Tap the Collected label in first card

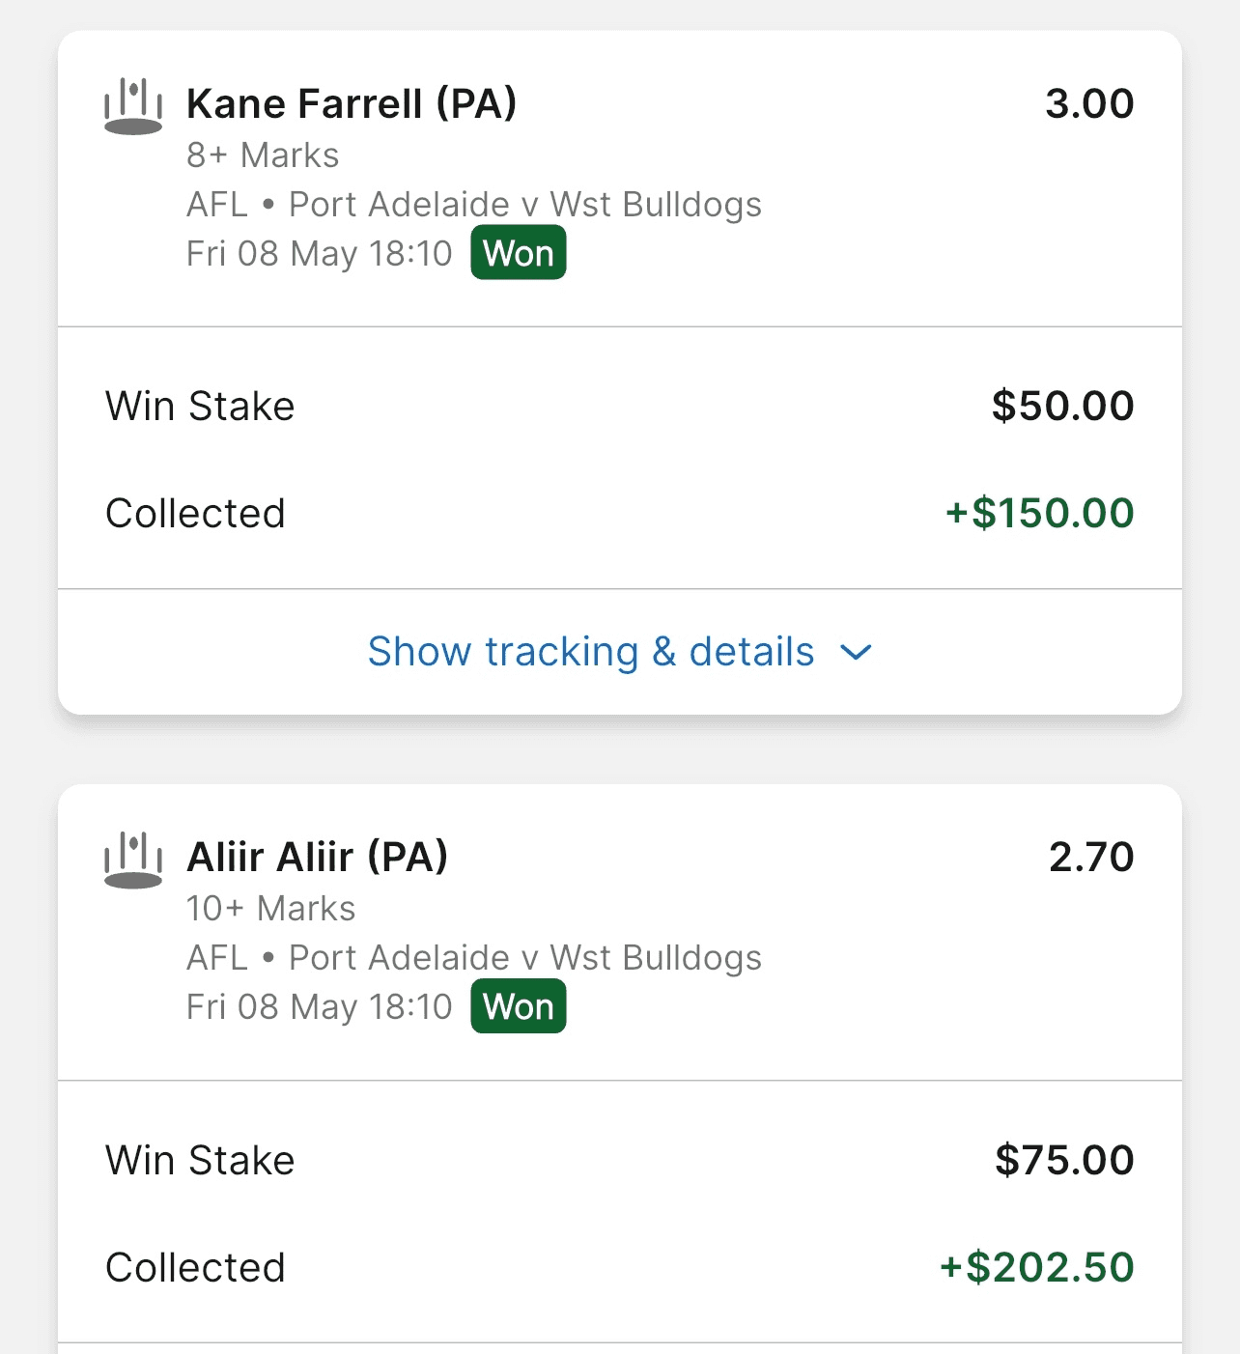coord(195,513)
